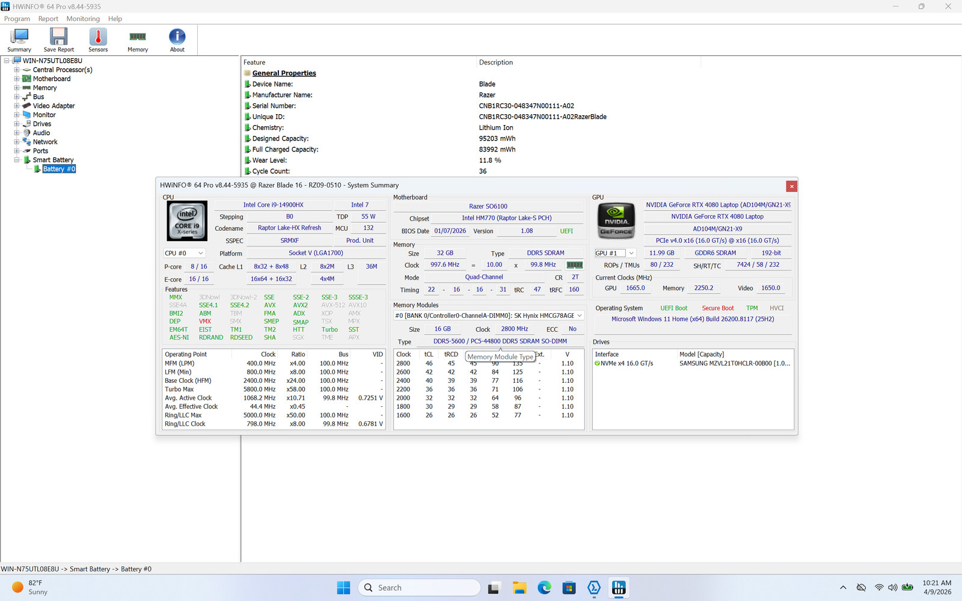This screenshot has height=601, width=962.
Task: Click the General Properties section icon
Action: click(247, 73)
